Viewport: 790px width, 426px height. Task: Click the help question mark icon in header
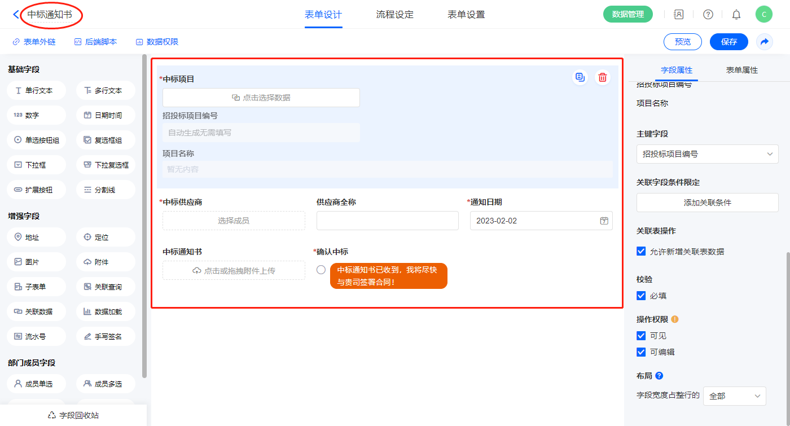coord(708,15)
